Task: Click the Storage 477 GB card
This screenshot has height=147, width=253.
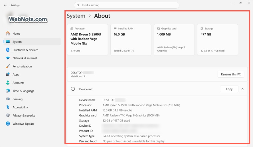Action: (x=218, y=40)
